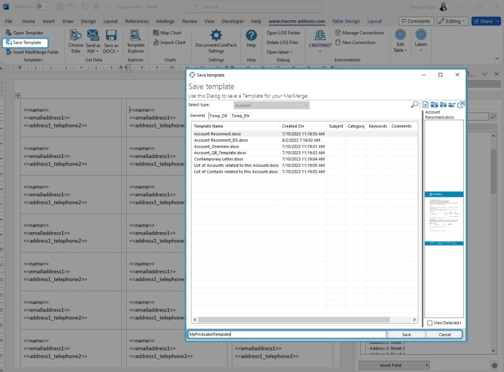Click the table move handle in the document

pyautogui.click(x=18, y=95)
